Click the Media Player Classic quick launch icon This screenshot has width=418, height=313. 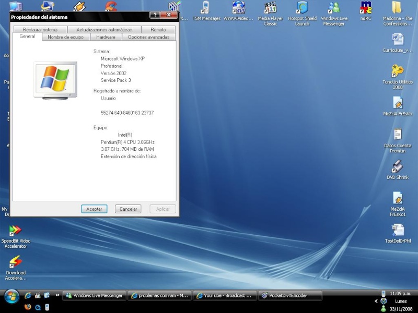pos(38,295)
